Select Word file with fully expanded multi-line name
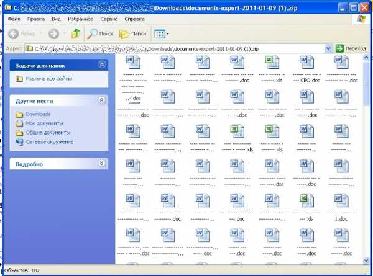The width and height of the screenshot is (373, 276). [133, 78]
